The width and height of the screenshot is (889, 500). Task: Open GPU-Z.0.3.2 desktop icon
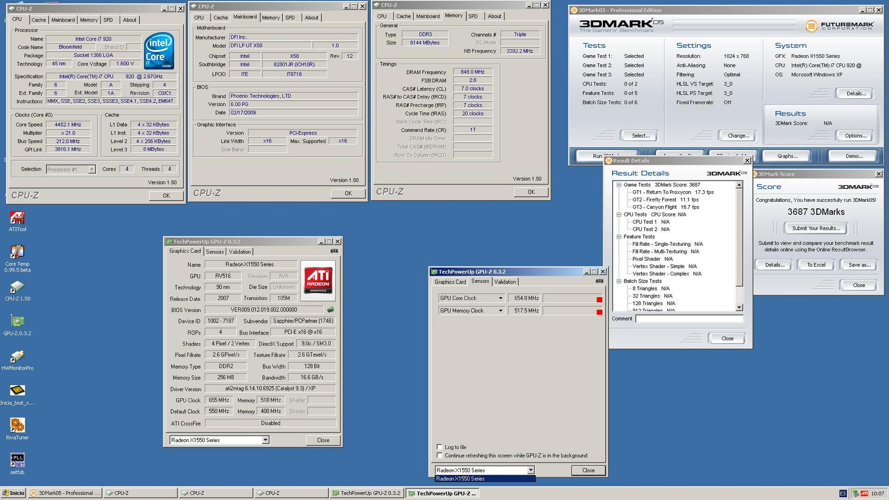pyautogui.click(x=17, y=325)
